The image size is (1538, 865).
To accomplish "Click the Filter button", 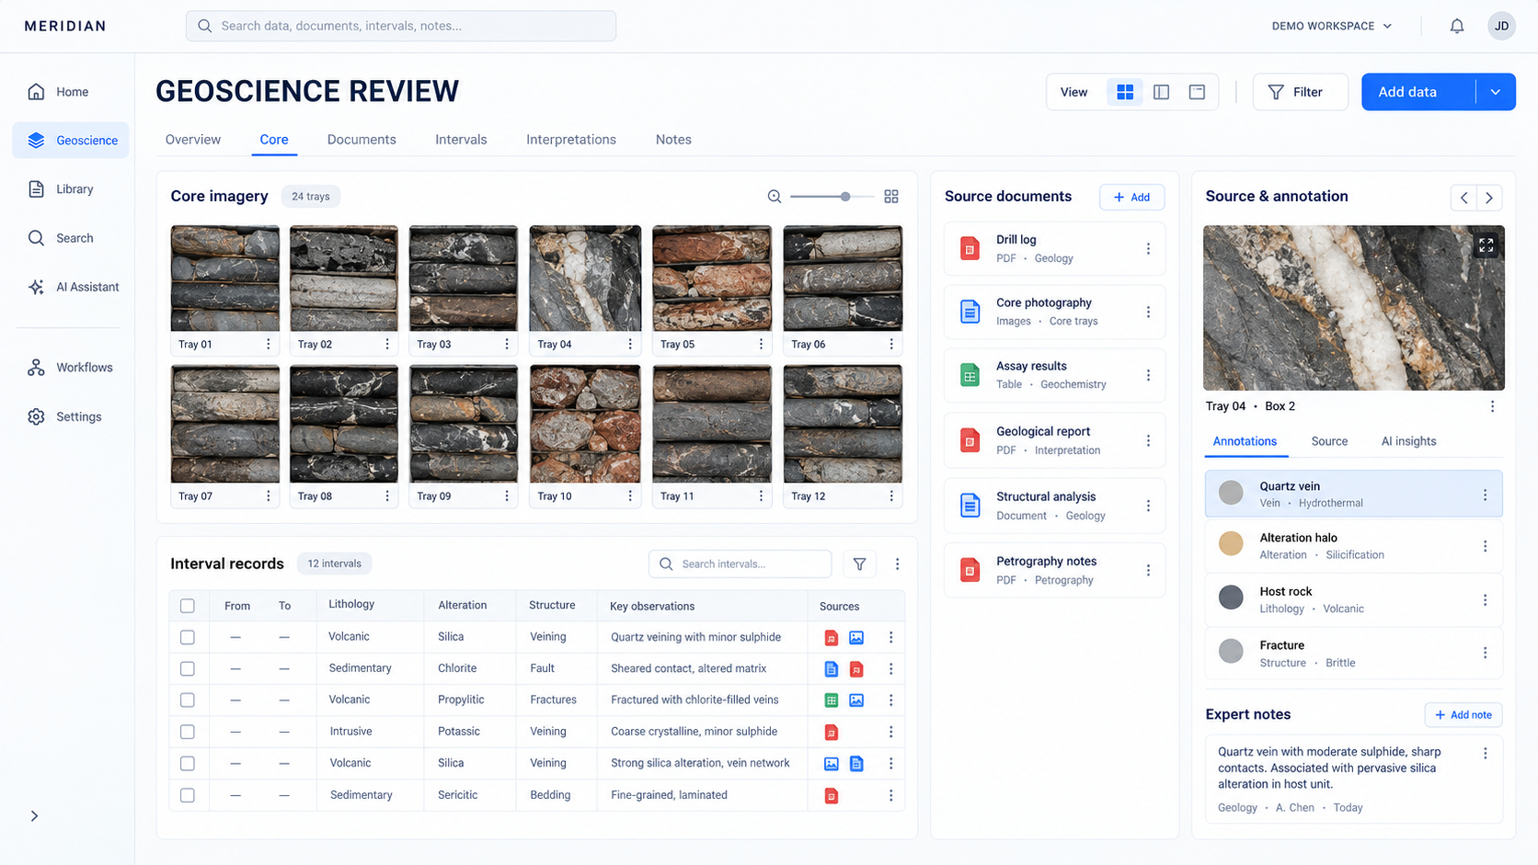I will pos(1300,92).
